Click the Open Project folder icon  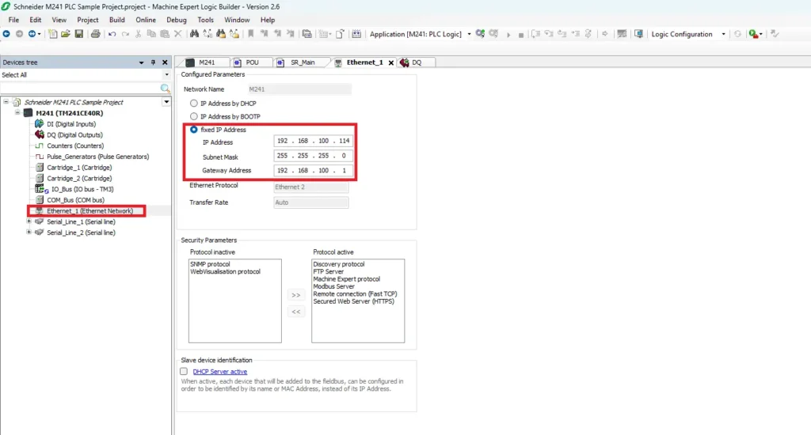click(x=66, y=34)
